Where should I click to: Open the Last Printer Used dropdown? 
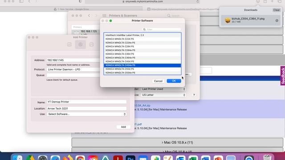coord(163,89)
